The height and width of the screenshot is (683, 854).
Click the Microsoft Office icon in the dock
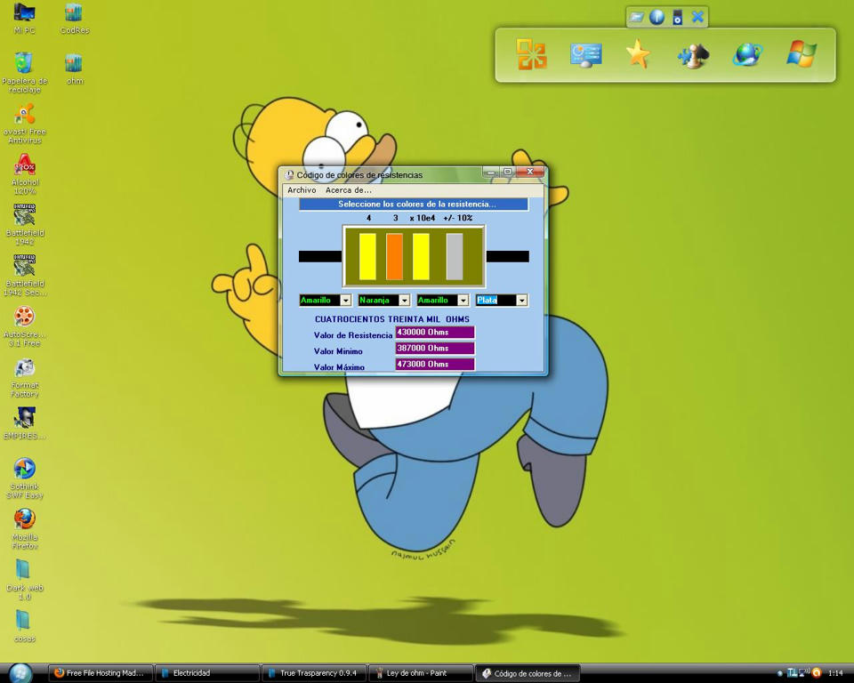tap(532, 54)
